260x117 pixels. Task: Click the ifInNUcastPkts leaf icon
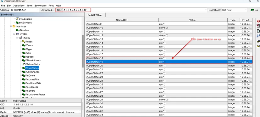[23, 83]
